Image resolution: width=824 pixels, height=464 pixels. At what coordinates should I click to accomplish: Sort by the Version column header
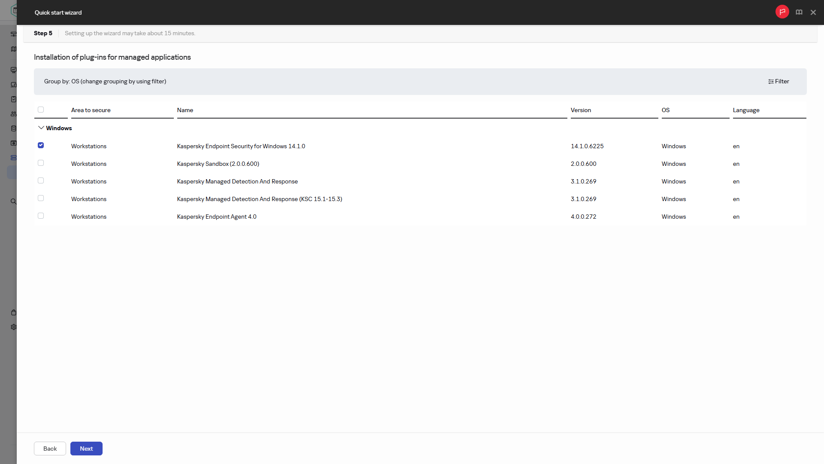pos(581,110)
